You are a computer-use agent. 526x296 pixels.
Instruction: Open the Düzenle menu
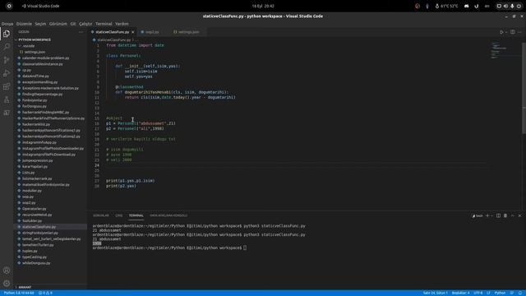24,24
